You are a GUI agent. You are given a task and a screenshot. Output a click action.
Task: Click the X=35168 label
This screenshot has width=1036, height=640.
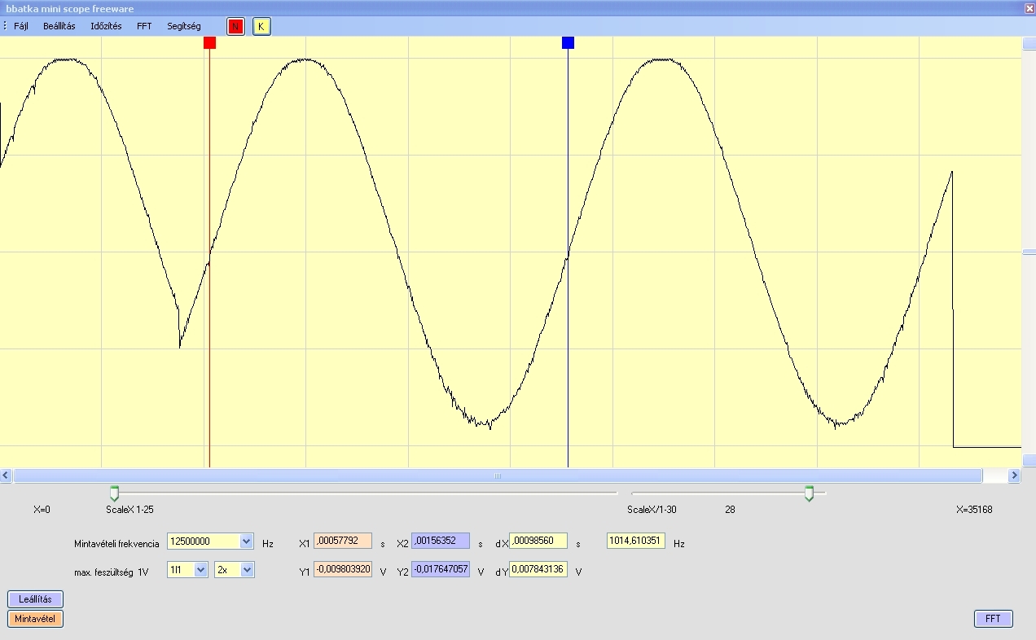pyautogui.click(x=974, y=510)
